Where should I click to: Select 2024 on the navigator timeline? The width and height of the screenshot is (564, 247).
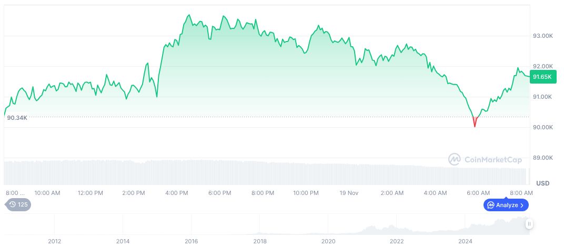pos(465,241)
